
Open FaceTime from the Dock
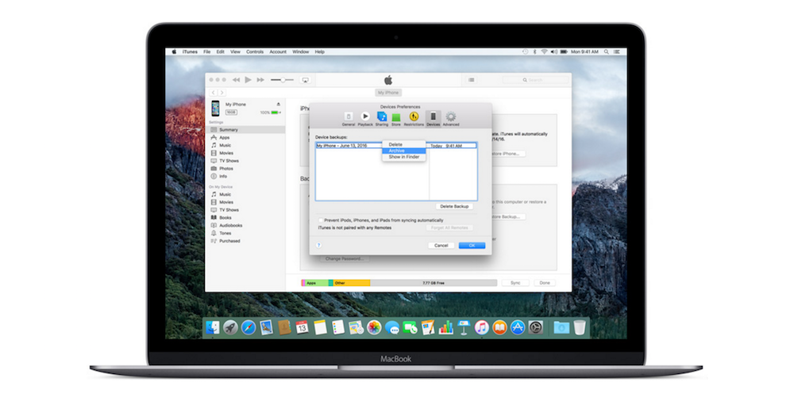click(x=410, y=327)
